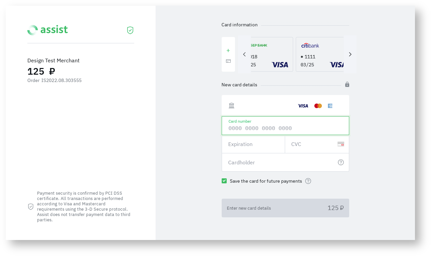Click the Mastercard logo
This screenshot has width=431, height=256.
318,106
